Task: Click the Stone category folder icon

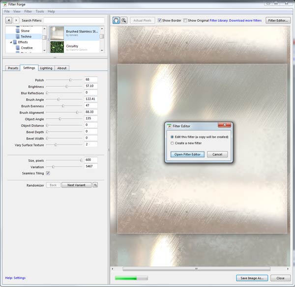Action: 18,30
